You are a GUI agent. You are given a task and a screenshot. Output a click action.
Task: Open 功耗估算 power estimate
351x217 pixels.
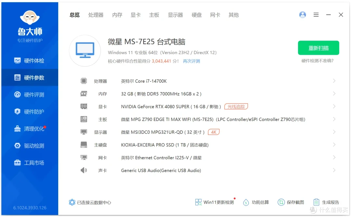(256, 202)
